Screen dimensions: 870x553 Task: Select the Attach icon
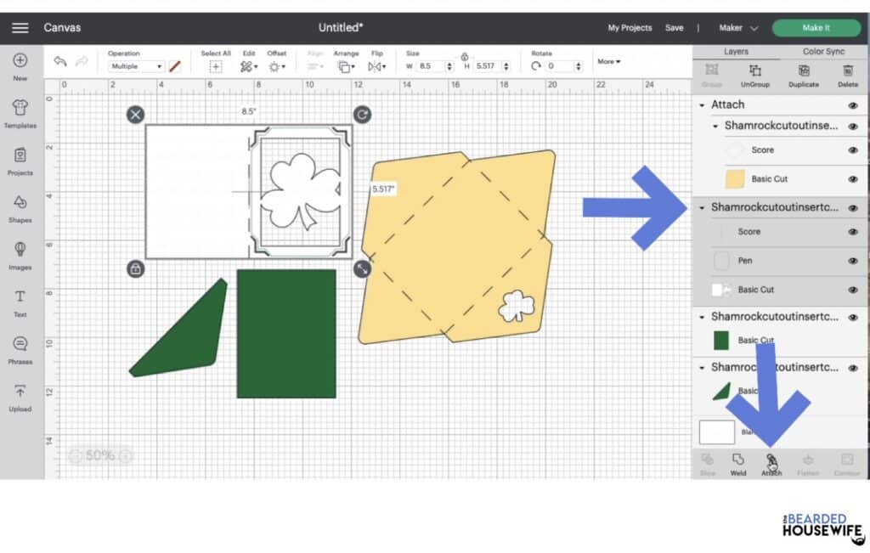(x=771, y=463)
